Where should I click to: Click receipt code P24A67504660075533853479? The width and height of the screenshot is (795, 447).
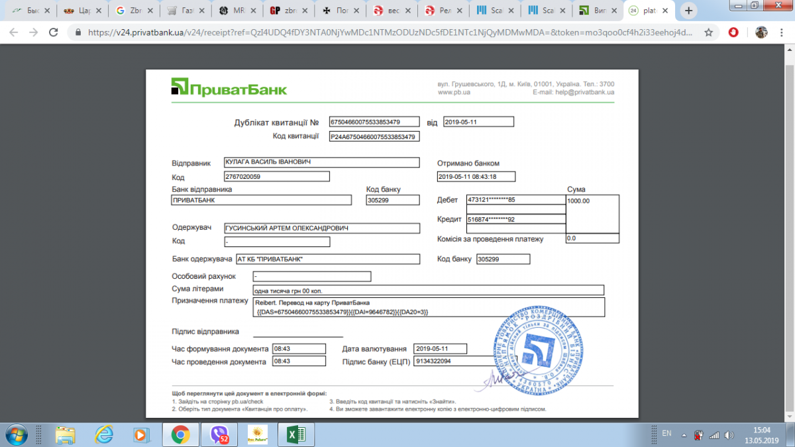(x=374, y=136)
